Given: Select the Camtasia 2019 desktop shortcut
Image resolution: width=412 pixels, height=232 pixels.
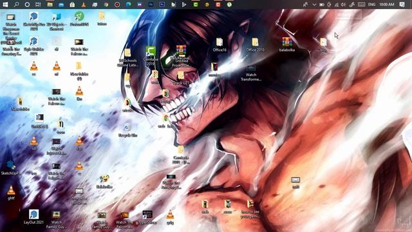Looking at the screenshot, I should coord(151,56).
